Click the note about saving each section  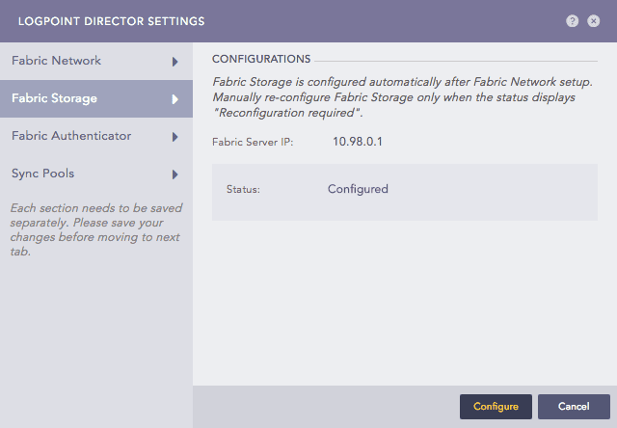pos(96,229)
